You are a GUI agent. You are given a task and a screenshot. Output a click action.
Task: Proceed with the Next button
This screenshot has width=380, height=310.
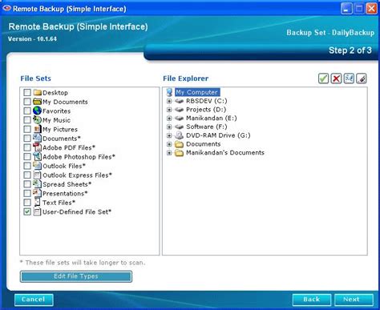(x=354, y=300)
